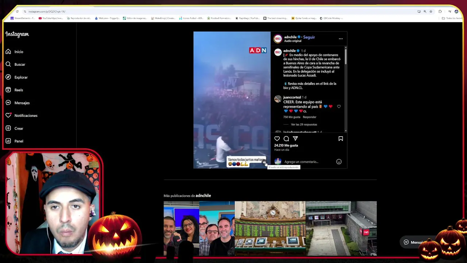
Task: Open Iconos Futbol bookmark
Action: pyautogui.click(x=191, y=18)
